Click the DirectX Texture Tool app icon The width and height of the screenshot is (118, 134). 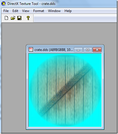point(4,4)
